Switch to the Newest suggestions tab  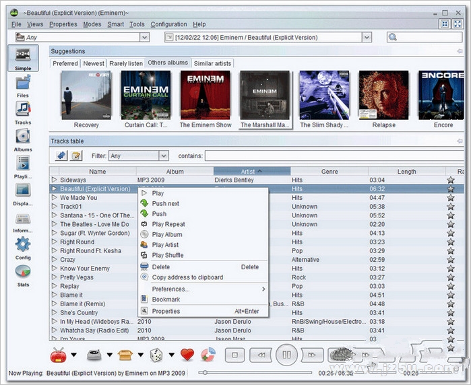(x=94, y=63)
